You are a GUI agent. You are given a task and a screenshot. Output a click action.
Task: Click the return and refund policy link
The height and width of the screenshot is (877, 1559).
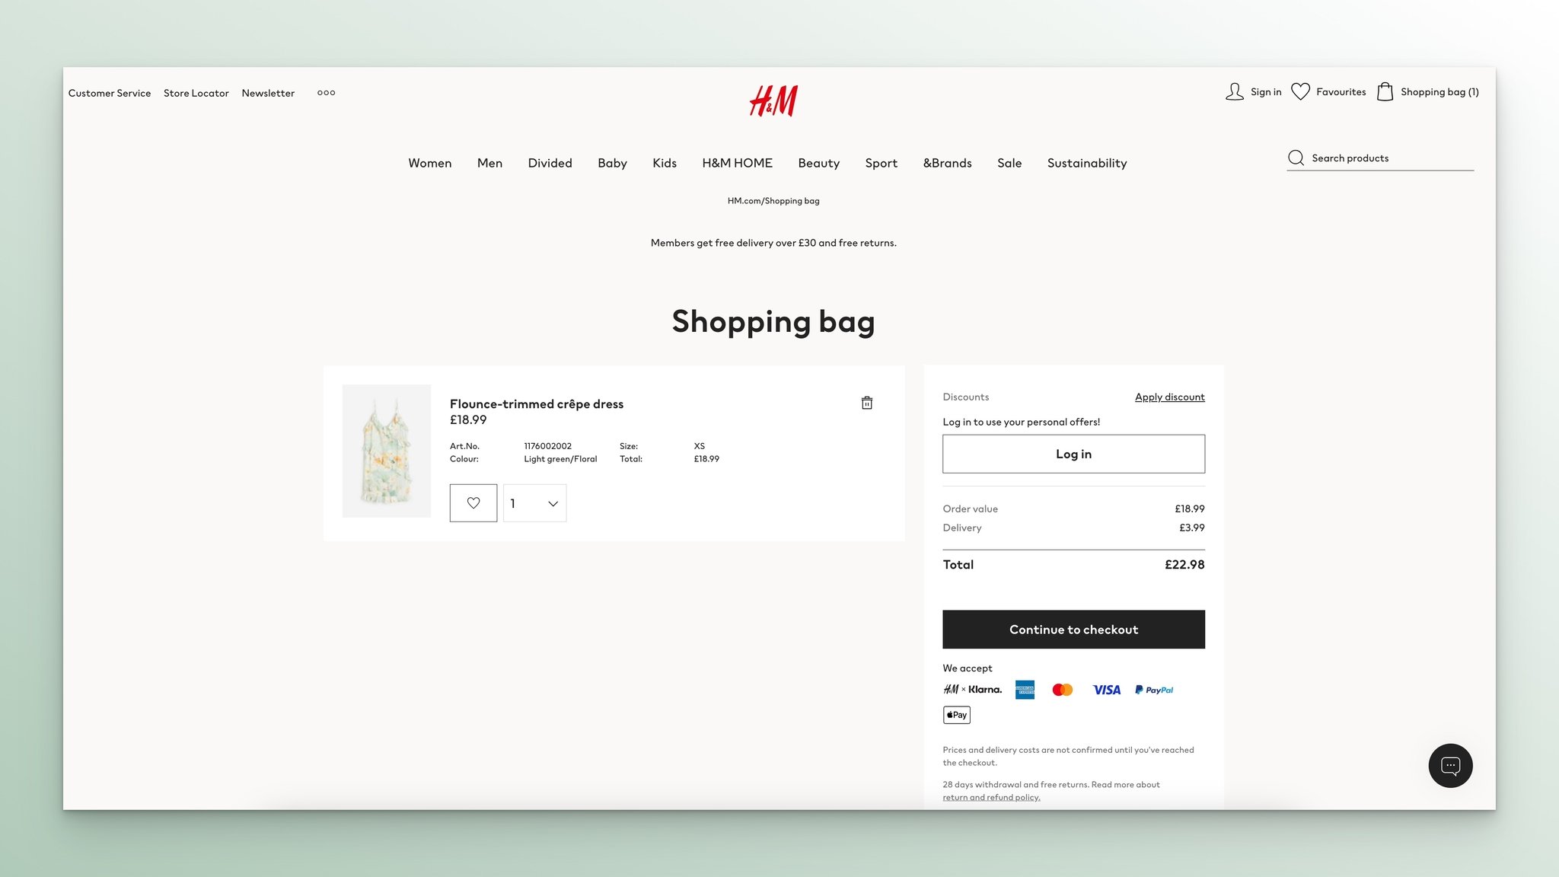tap(990, 798)
